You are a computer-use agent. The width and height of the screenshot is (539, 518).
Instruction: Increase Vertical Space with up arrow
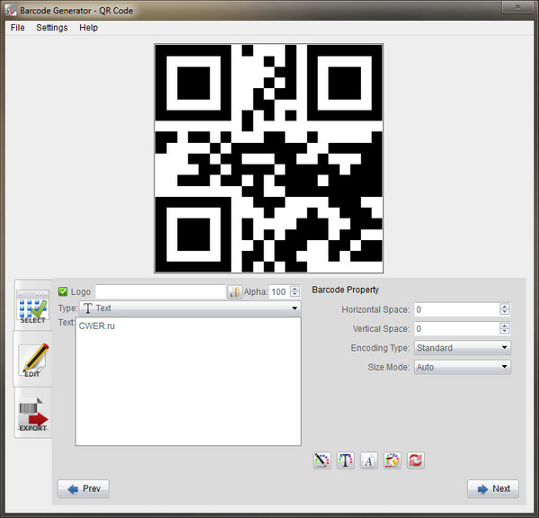(505, 326)
